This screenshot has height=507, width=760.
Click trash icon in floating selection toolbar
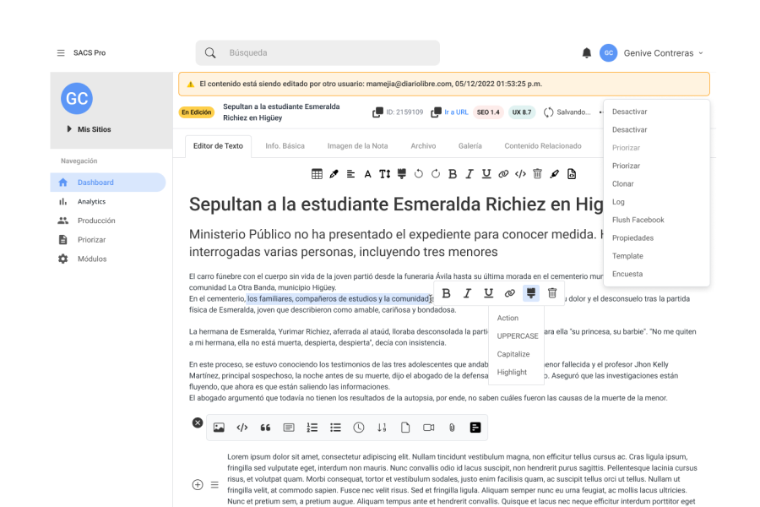[552, 293]
